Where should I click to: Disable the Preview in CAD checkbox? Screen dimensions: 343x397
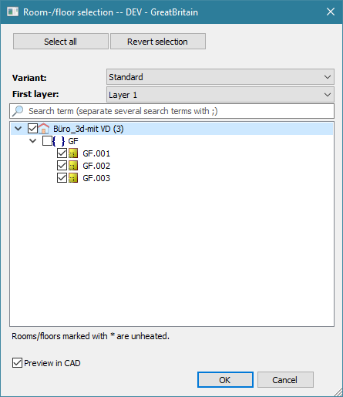tap(17, 363)
